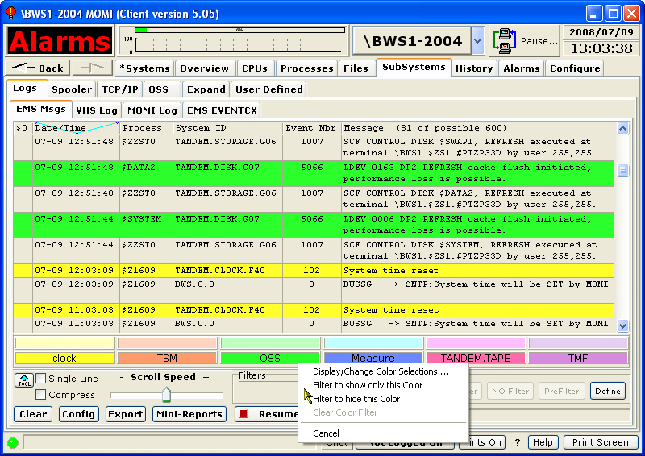The width and height of the screenshot is (645, 456).
Task: Click the Scroll Speed slider handle
Action: tap(166, 395)
